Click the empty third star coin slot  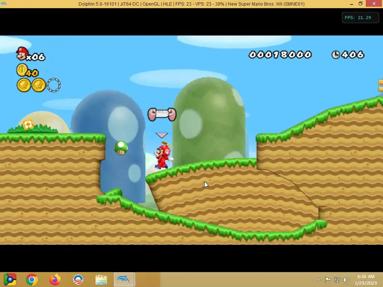click(53, 85)
